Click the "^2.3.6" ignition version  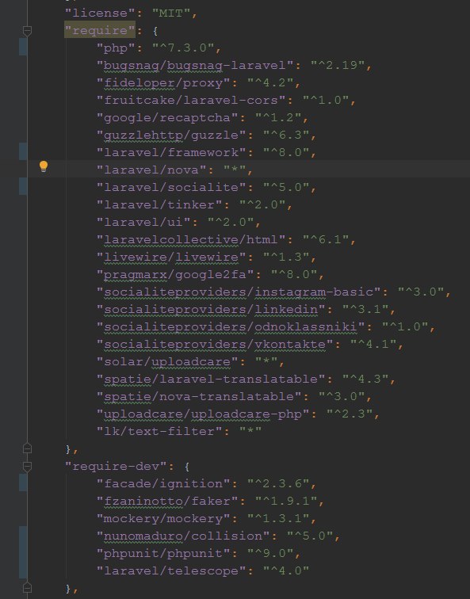tap(278, 483)
